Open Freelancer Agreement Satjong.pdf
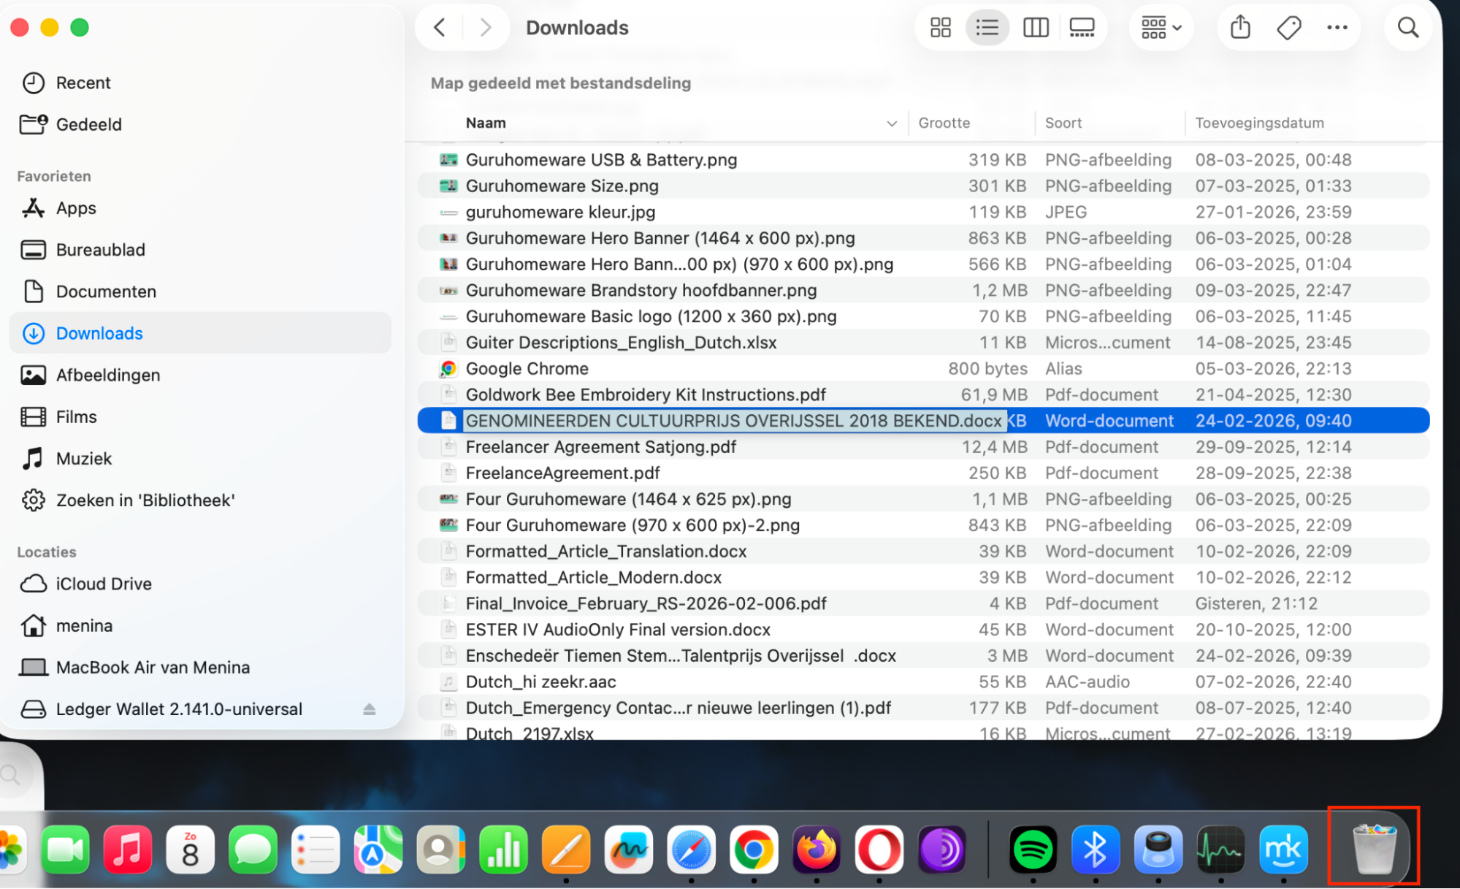The height and width of the screenshot is (889, 1460). (600, 446)
